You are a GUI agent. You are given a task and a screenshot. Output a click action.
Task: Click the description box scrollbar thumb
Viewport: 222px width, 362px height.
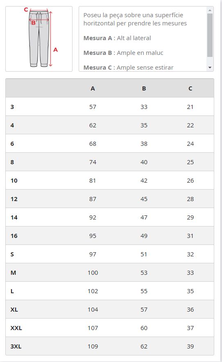click(x=210, y=35)
